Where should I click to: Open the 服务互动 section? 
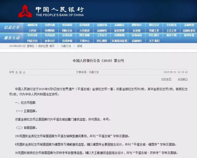pos(12,38)
